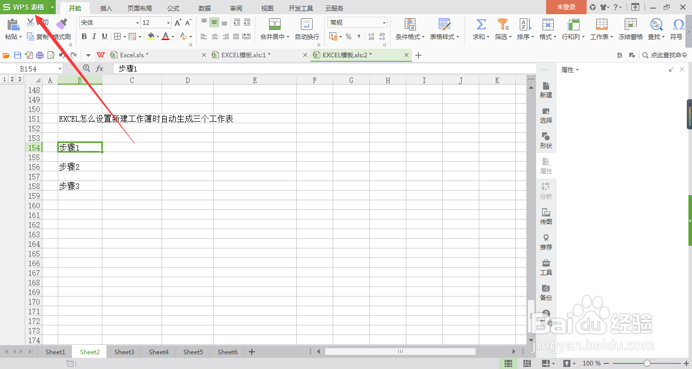The image size is (692, 369).
Task: Switch to the 插入 ribbon tab
Action: click(x=105, y=8)
